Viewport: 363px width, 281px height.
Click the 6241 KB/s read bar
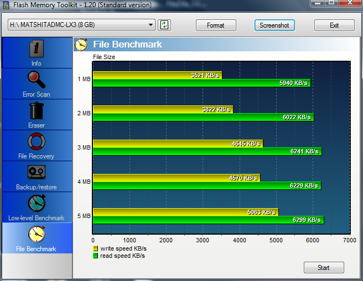click(x=208, y=151)
